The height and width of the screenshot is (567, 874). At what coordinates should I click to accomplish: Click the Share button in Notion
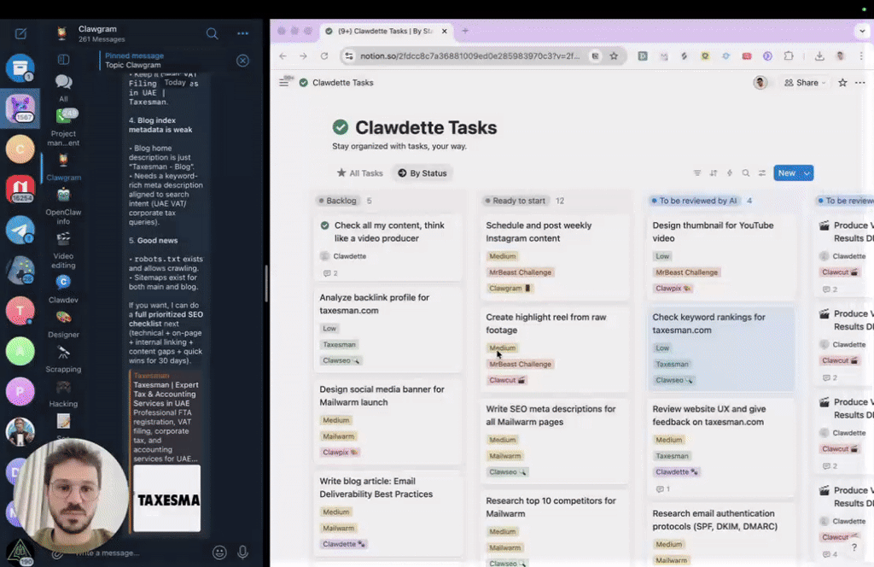[804, 83]
